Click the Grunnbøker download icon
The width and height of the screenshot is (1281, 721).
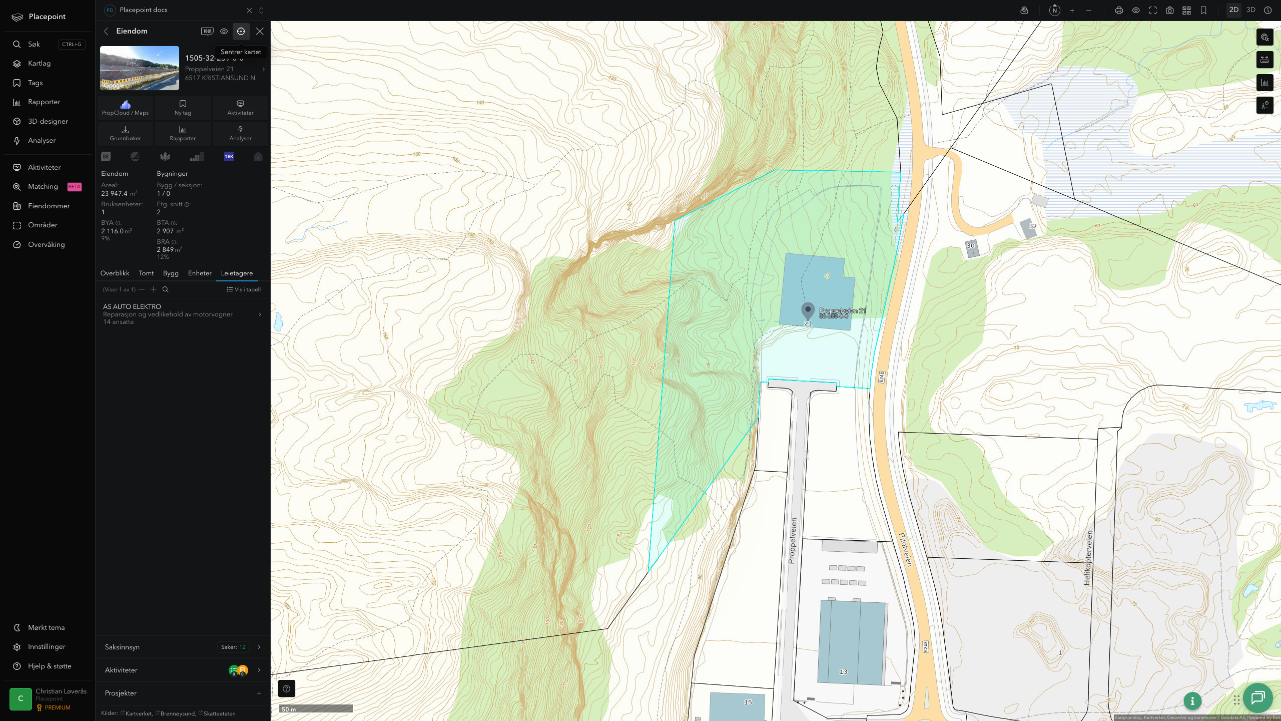(x=125, y=130)
